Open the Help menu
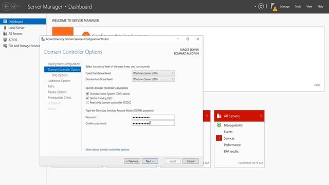Viewport: 329px width, 185px height. (320, 7)
